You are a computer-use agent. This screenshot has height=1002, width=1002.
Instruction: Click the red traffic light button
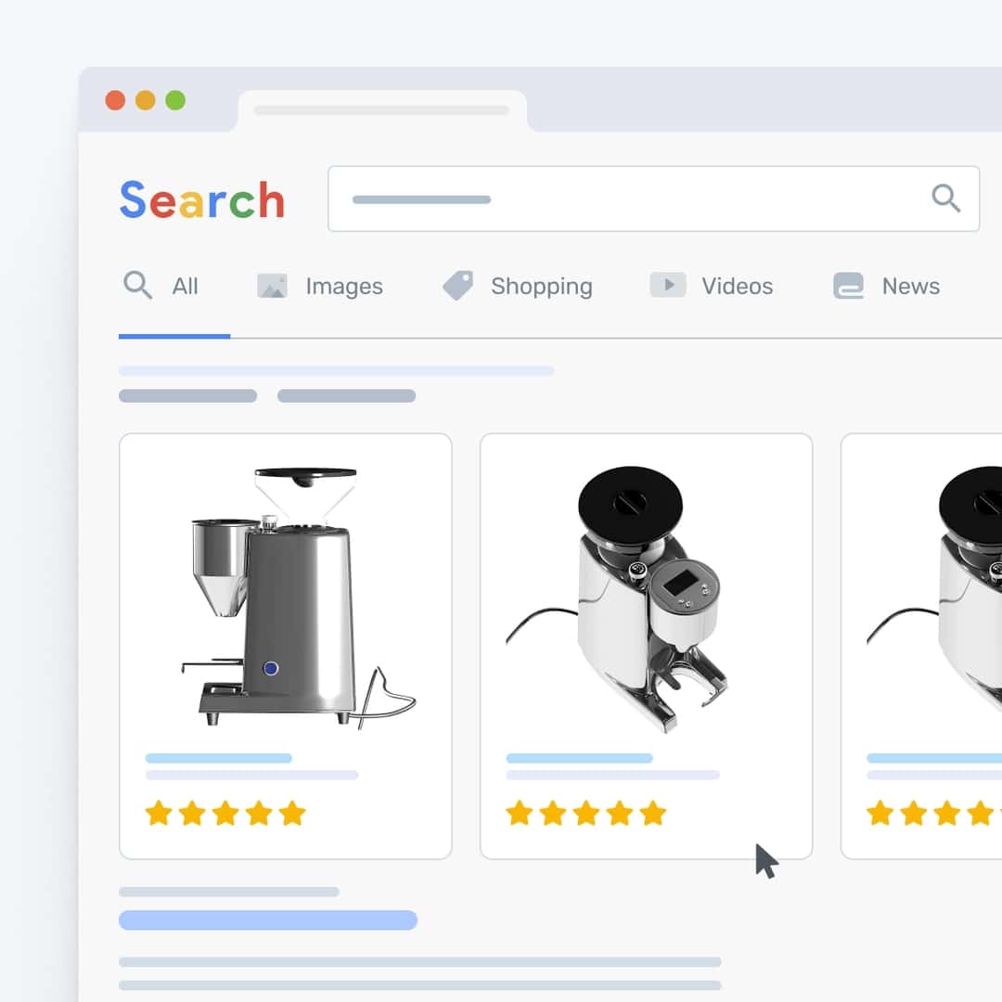tap(116, 100)
